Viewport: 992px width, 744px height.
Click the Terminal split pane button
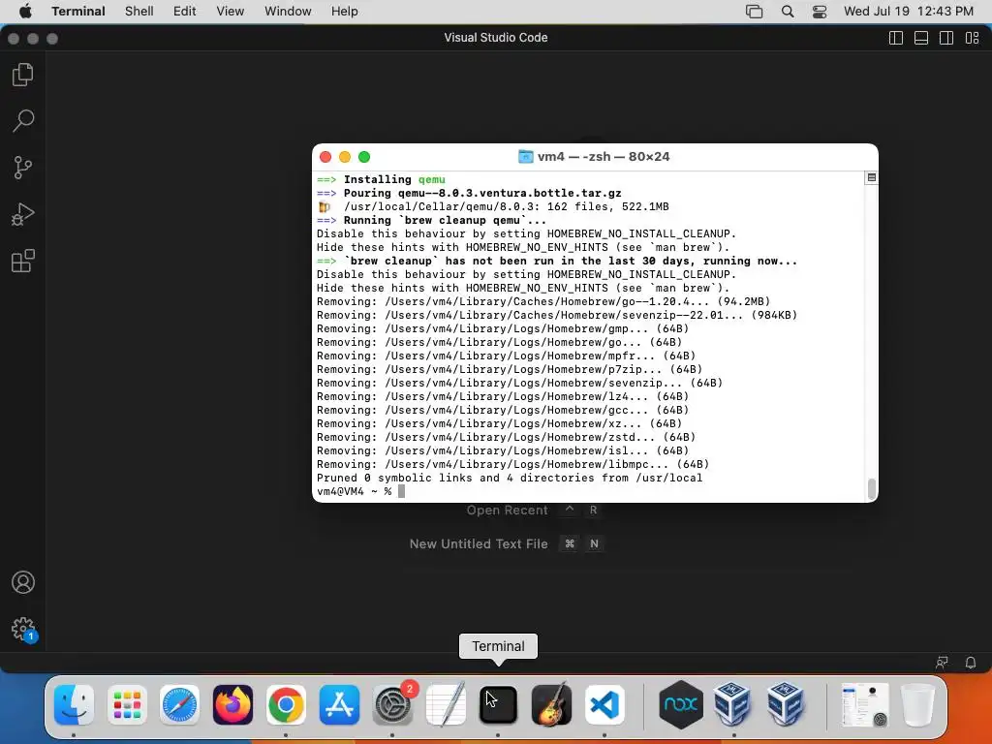pos(871,178)
